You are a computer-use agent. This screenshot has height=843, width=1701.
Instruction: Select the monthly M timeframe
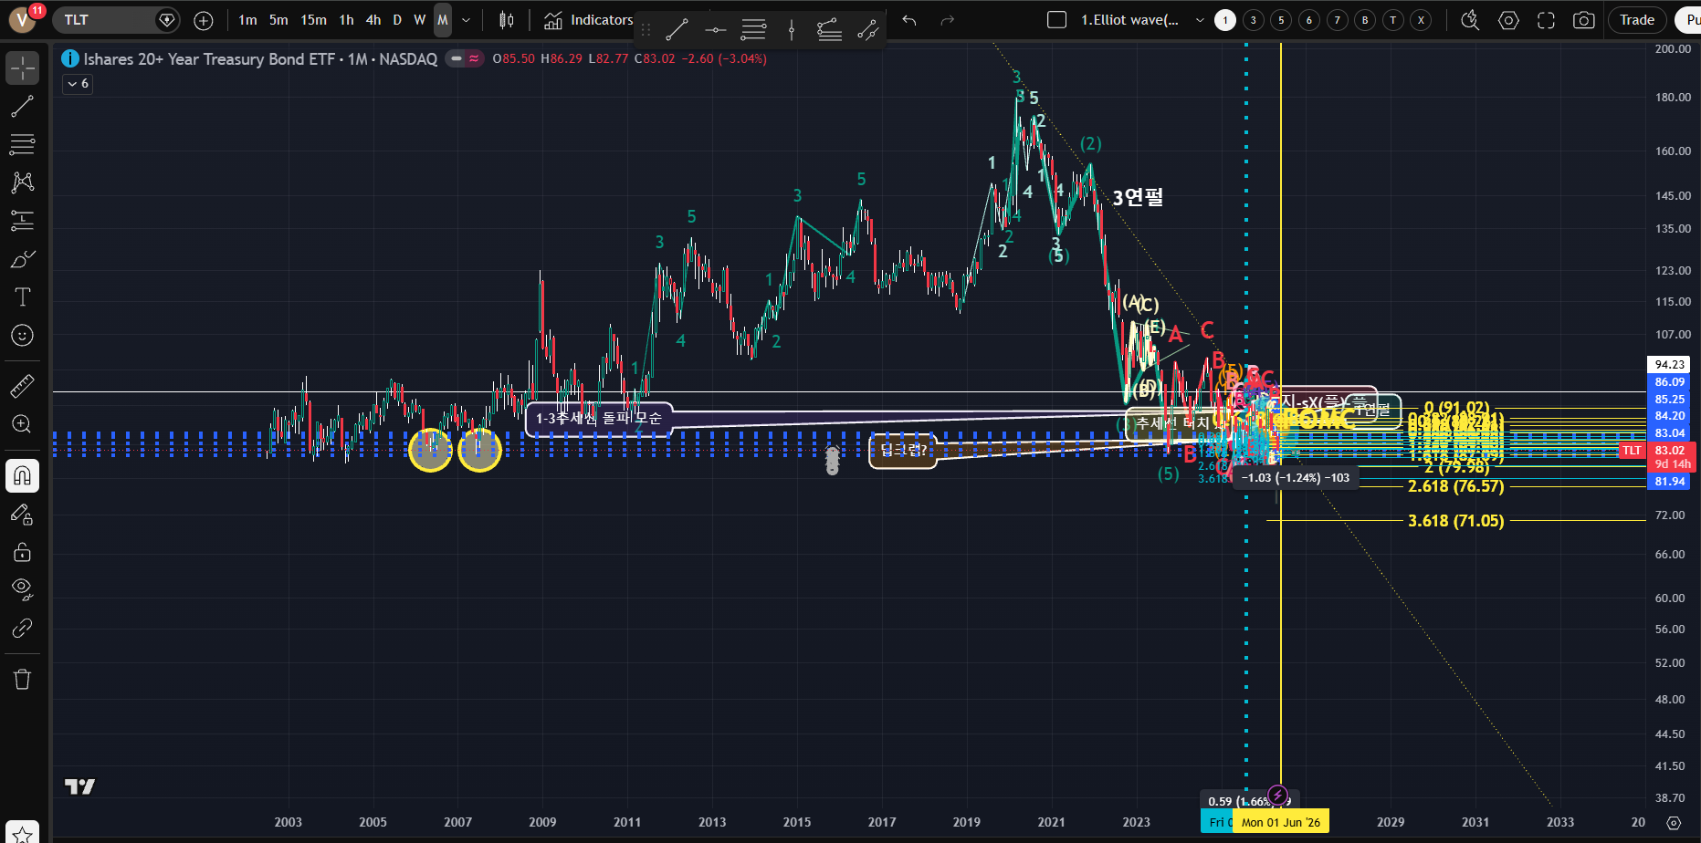[x=443, y=20]
